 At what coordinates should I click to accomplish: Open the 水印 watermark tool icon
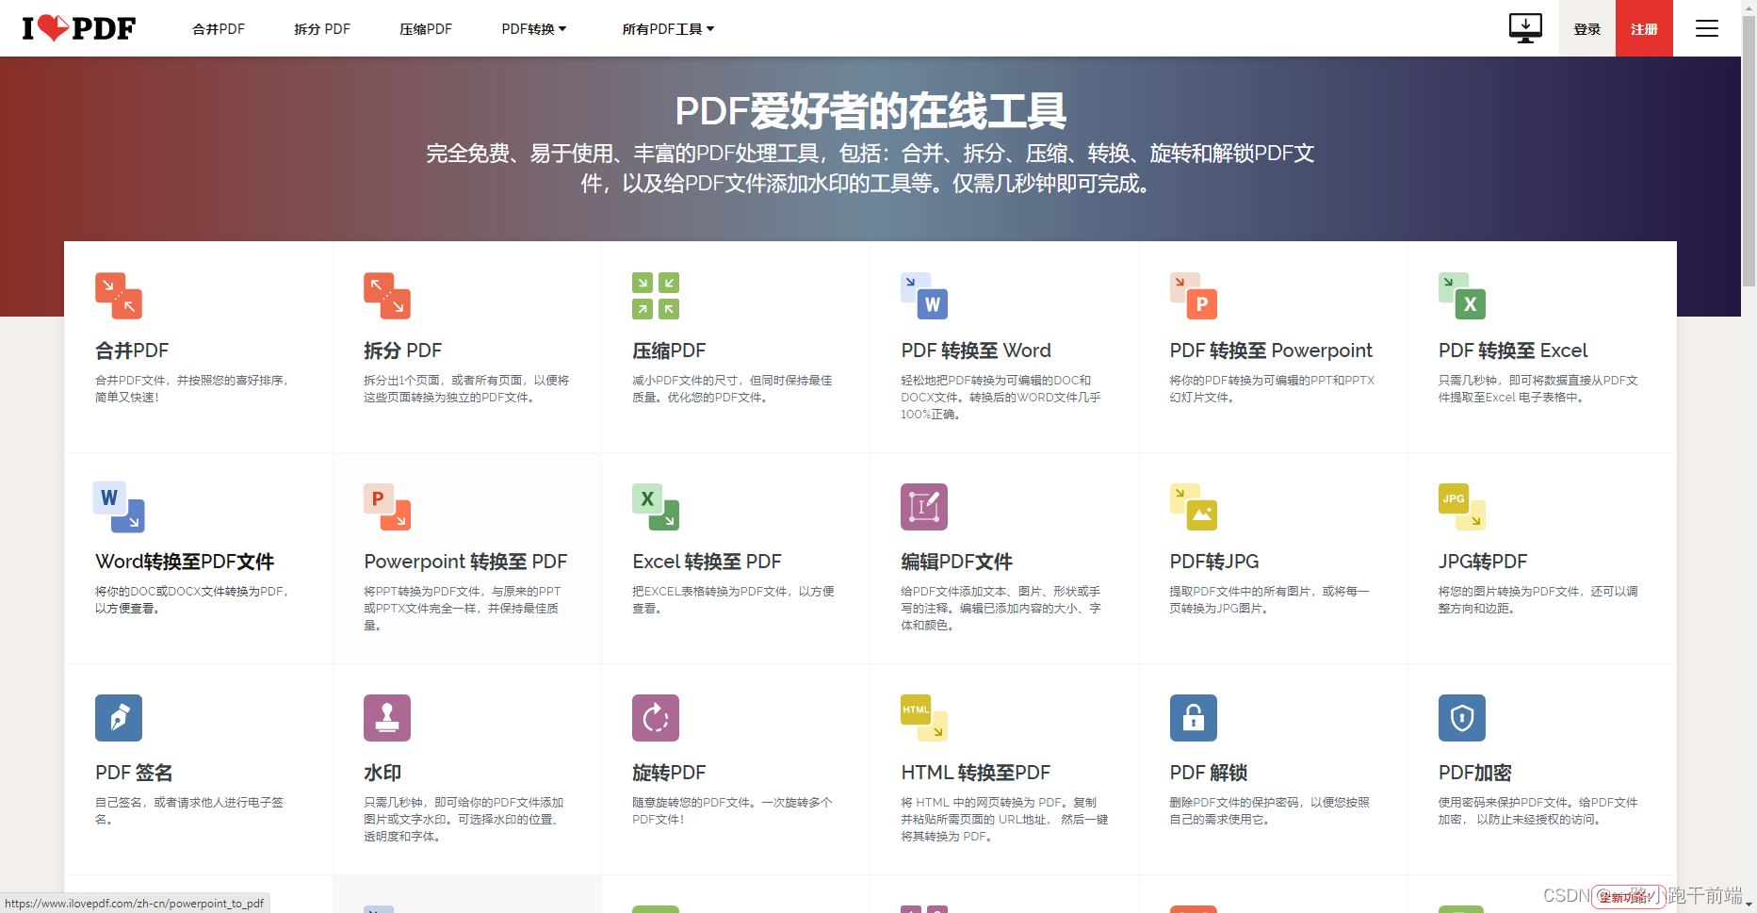click(387, 717)
